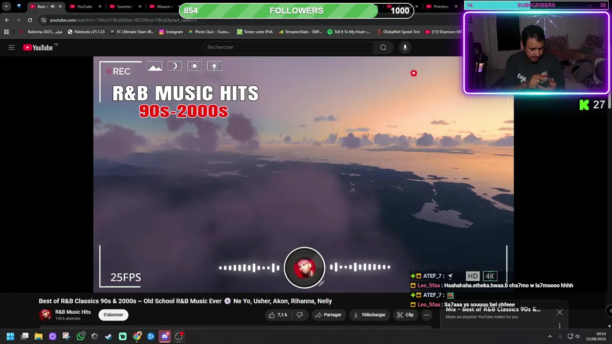Click R&B Music Hits channel avatar
Screen dimensions: 612x344
point(45,315)
